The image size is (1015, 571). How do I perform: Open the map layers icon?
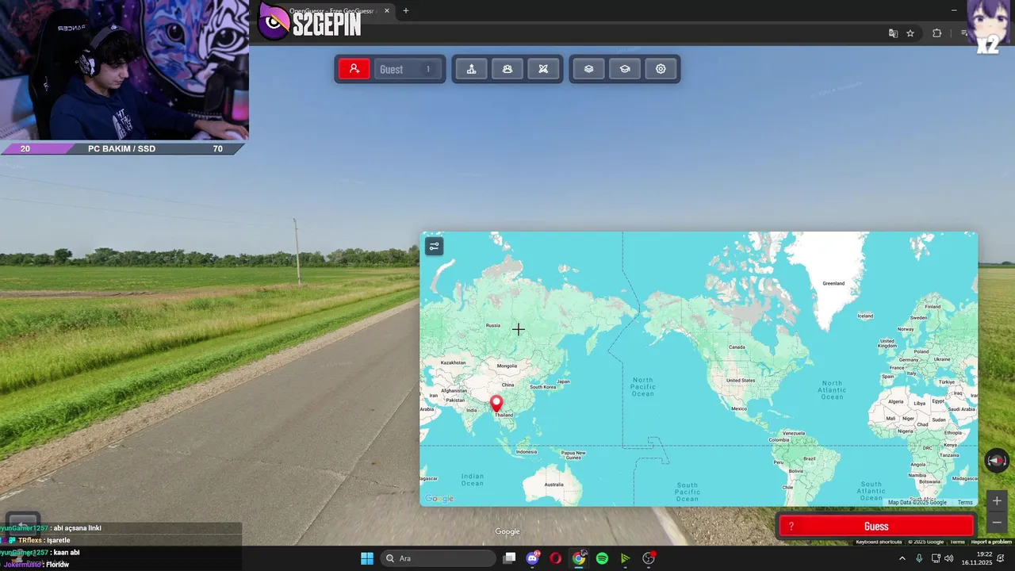pyautogui.click(x=588, y=69)
